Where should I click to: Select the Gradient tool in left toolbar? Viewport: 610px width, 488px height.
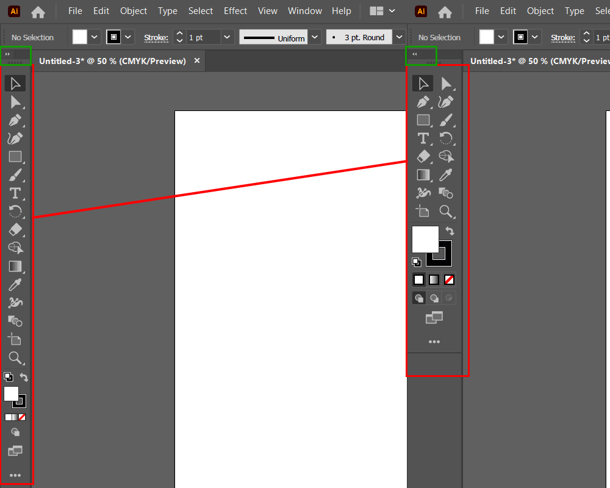[15, 266]
